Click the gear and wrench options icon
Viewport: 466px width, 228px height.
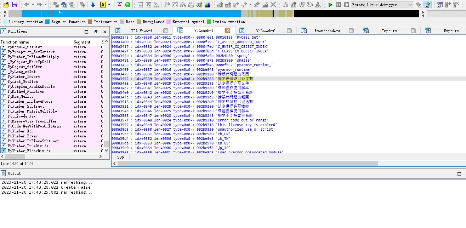click(199, 5)
